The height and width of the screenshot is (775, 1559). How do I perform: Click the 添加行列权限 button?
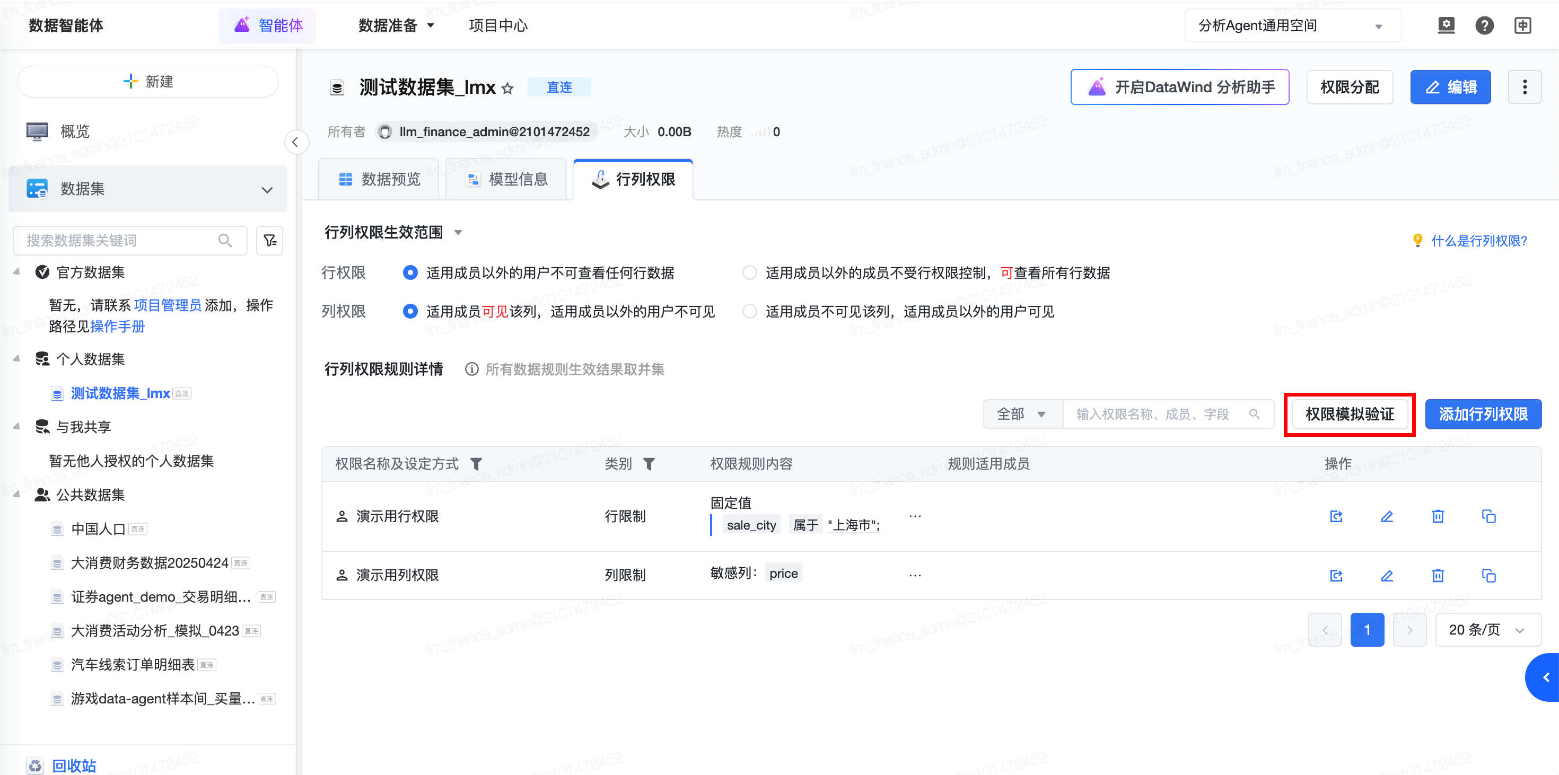coord(1483,414)
